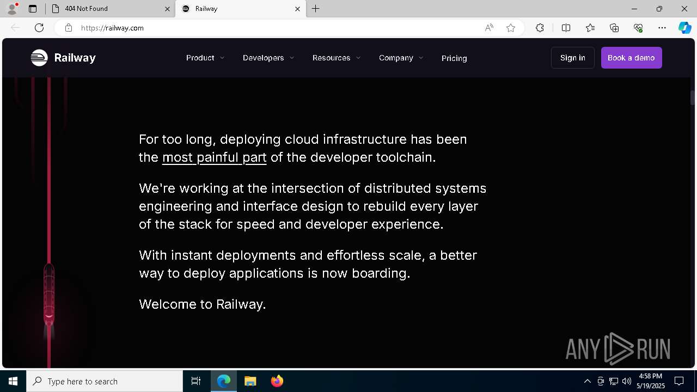
Task: Open the taskbar clock showing 4:58 PM
Action: click(x=651, y=381)
